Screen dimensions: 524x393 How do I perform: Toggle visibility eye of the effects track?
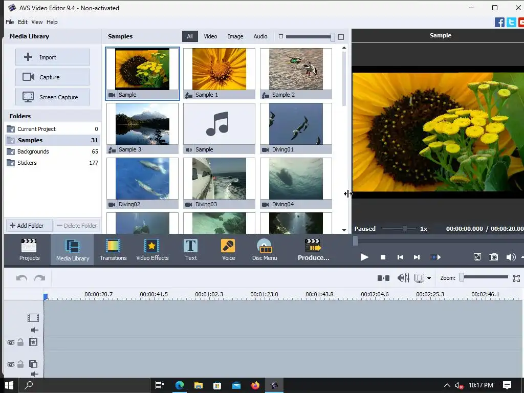coord(11,342)
